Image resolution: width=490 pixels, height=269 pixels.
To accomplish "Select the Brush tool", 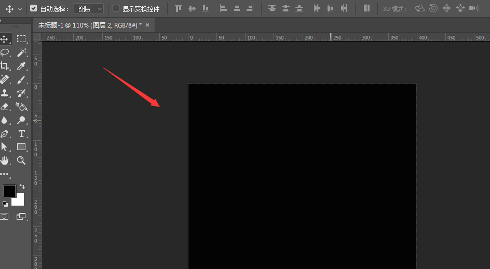I will [x=22, y=79].
